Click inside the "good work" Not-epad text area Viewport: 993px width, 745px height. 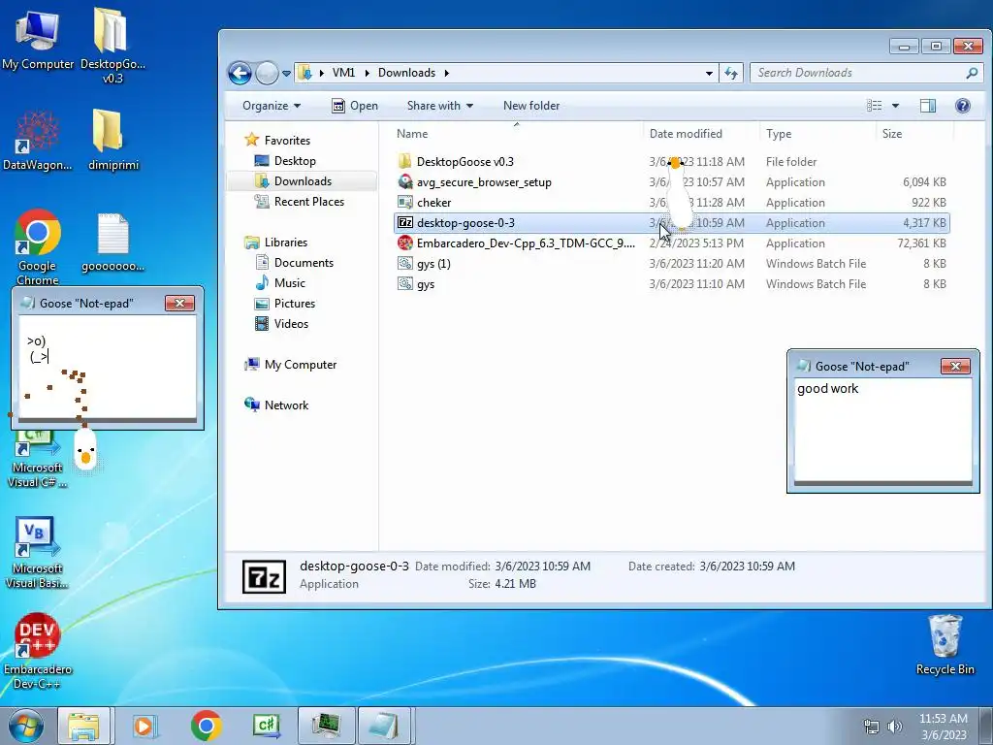pyautogui.click(x=882, y=430)
